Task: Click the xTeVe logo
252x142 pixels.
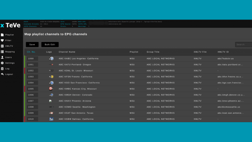Action: 11,25
